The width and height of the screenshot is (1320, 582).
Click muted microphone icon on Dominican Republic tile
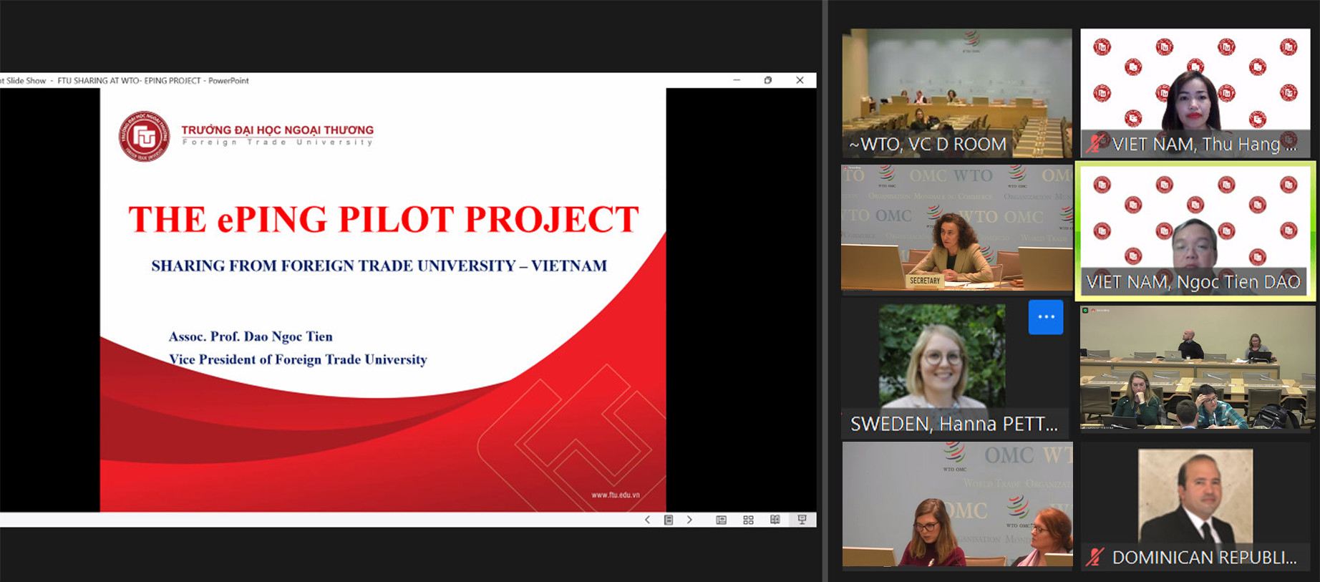[1095, 557]
